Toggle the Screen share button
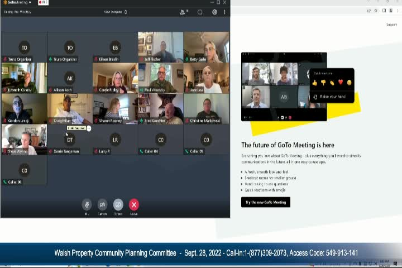Image resolution: width=402 pixels, height=268 pixels. coord(118,205)
